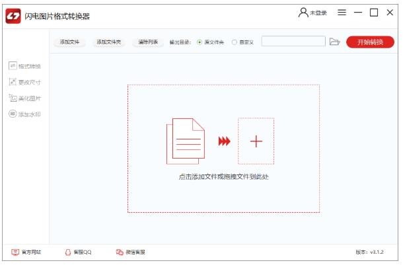Click the 添加文件 button
Image resolution: width=403 pixels, height=265 pixels.
click(69, 42)
